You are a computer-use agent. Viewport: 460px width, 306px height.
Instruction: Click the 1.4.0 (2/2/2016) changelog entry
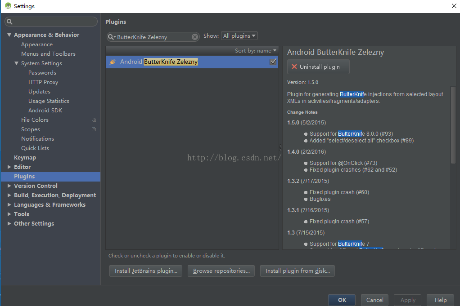point(306,152)
